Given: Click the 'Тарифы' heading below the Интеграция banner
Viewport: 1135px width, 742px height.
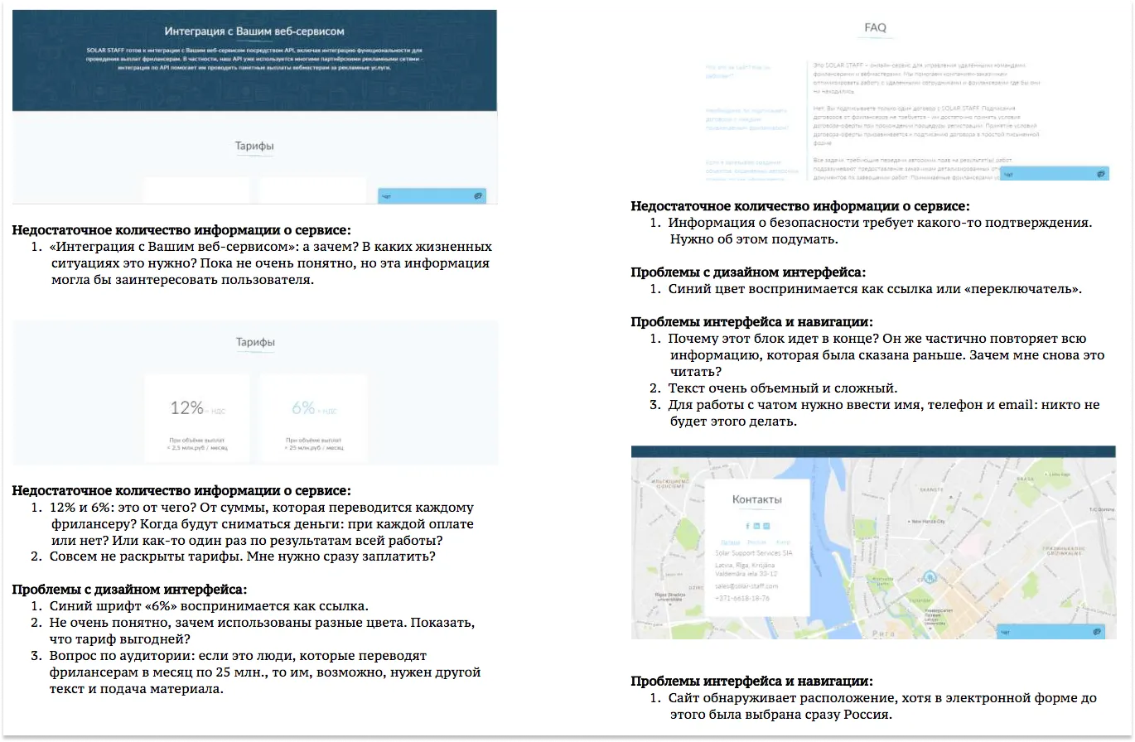Looking at the screenshot, I should pos(254,146).
